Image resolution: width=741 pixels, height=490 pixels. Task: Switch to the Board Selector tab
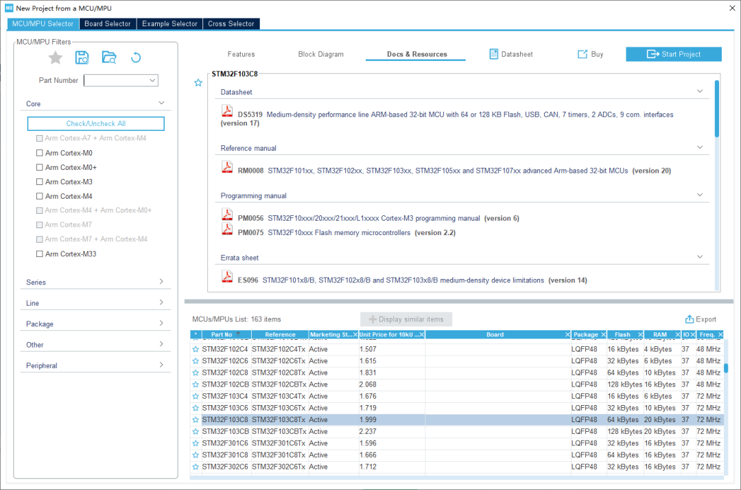click(x=107, y=24)
